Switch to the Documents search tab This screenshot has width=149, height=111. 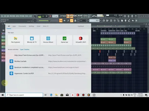pyautogui.click(x=22, y=26)
